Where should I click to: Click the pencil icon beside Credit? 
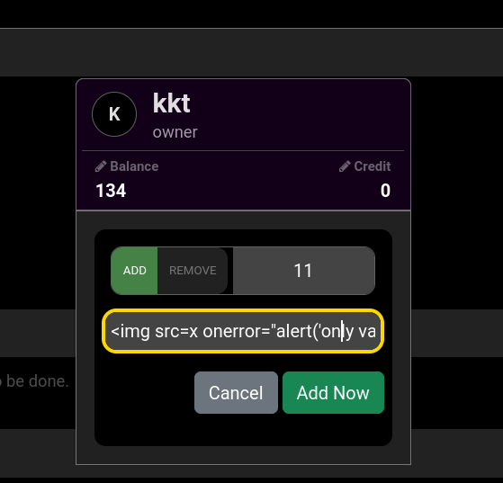click(x=345, y=166)
